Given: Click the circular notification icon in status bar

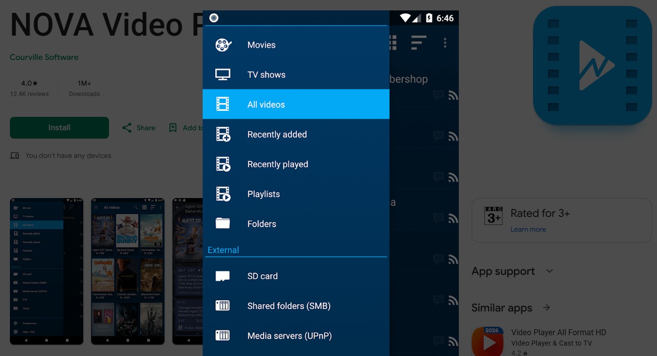Looking at the screenshot, I should point(214,18).
